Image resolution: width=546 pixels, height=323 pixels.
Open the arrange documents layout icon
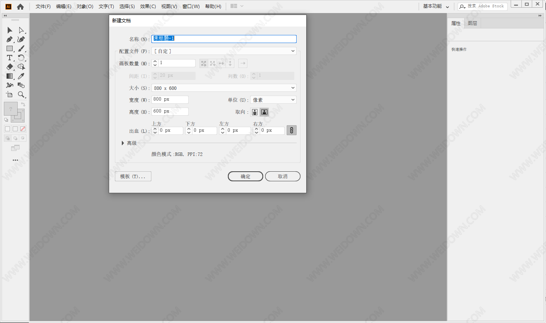[234, 6]
